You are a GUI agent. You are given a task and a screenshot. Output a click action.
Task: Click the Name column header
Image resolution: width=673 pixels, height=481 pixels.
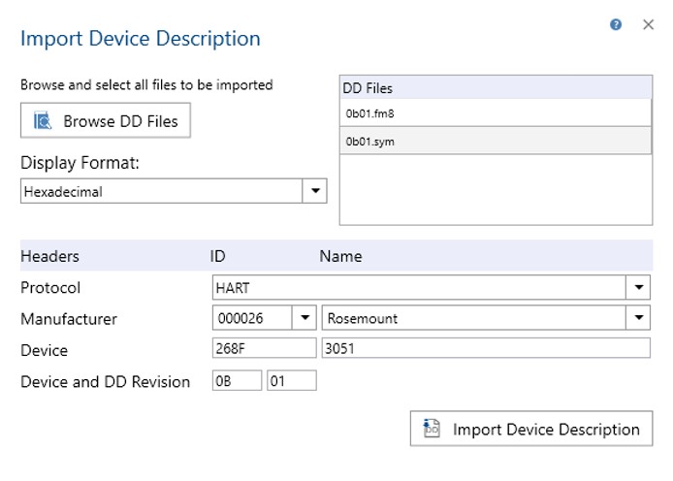340,256
